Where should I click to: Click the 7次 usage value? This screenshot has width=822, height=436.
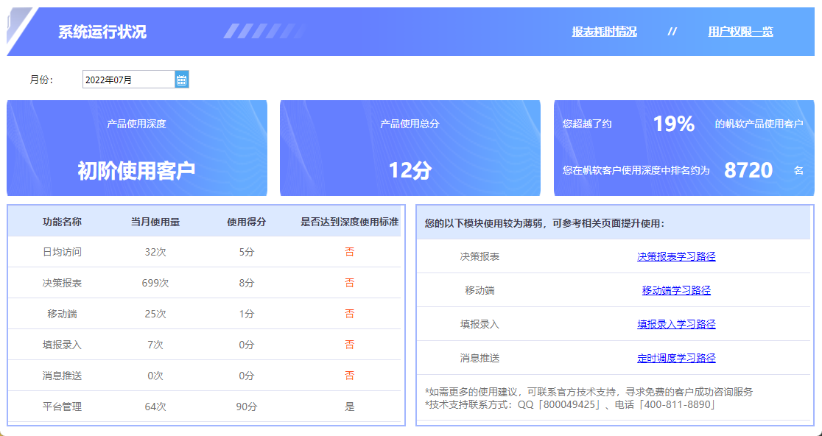click(x=155, y=345)
